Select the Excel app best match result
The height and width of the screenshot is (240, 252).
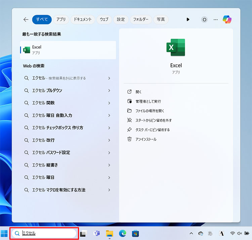68,50
